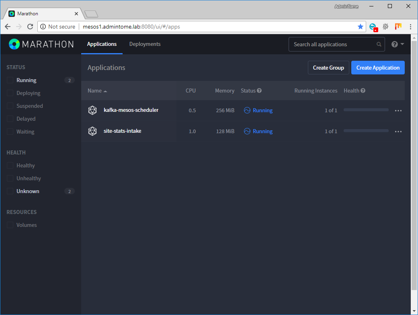Select the Applications tab

coord(102,44)
